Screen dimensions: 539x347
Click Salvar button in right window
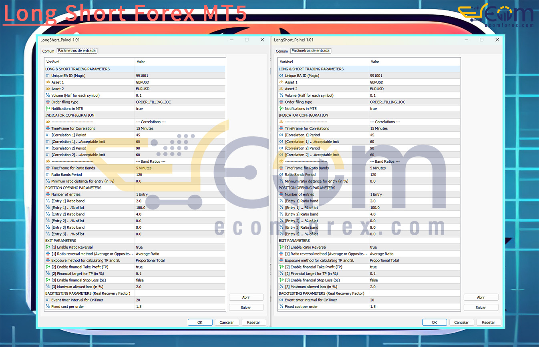point(481,307)
